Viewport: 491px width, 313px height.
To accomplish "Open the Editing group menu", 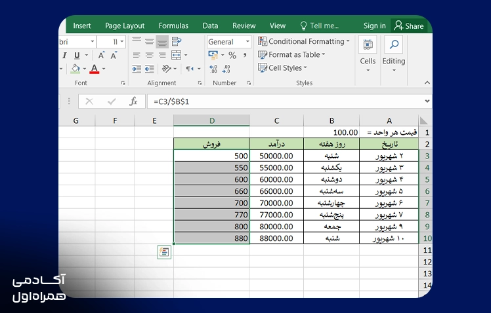I will tap(394, 54).
